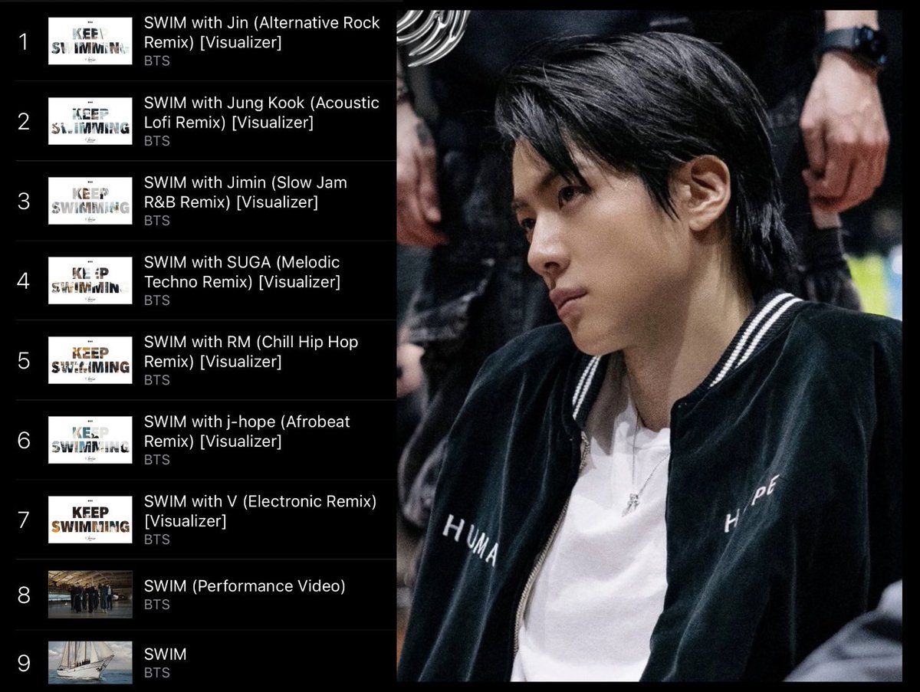Viewport: 920px width, 692px height.
Task: Click BTS artist under Performance Video
Action: pos(157,605)
